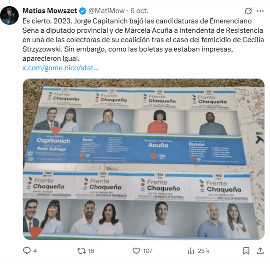Repost the tweet via retweet icon
This screenshot has width=270, height=267.
click(81, 251)
